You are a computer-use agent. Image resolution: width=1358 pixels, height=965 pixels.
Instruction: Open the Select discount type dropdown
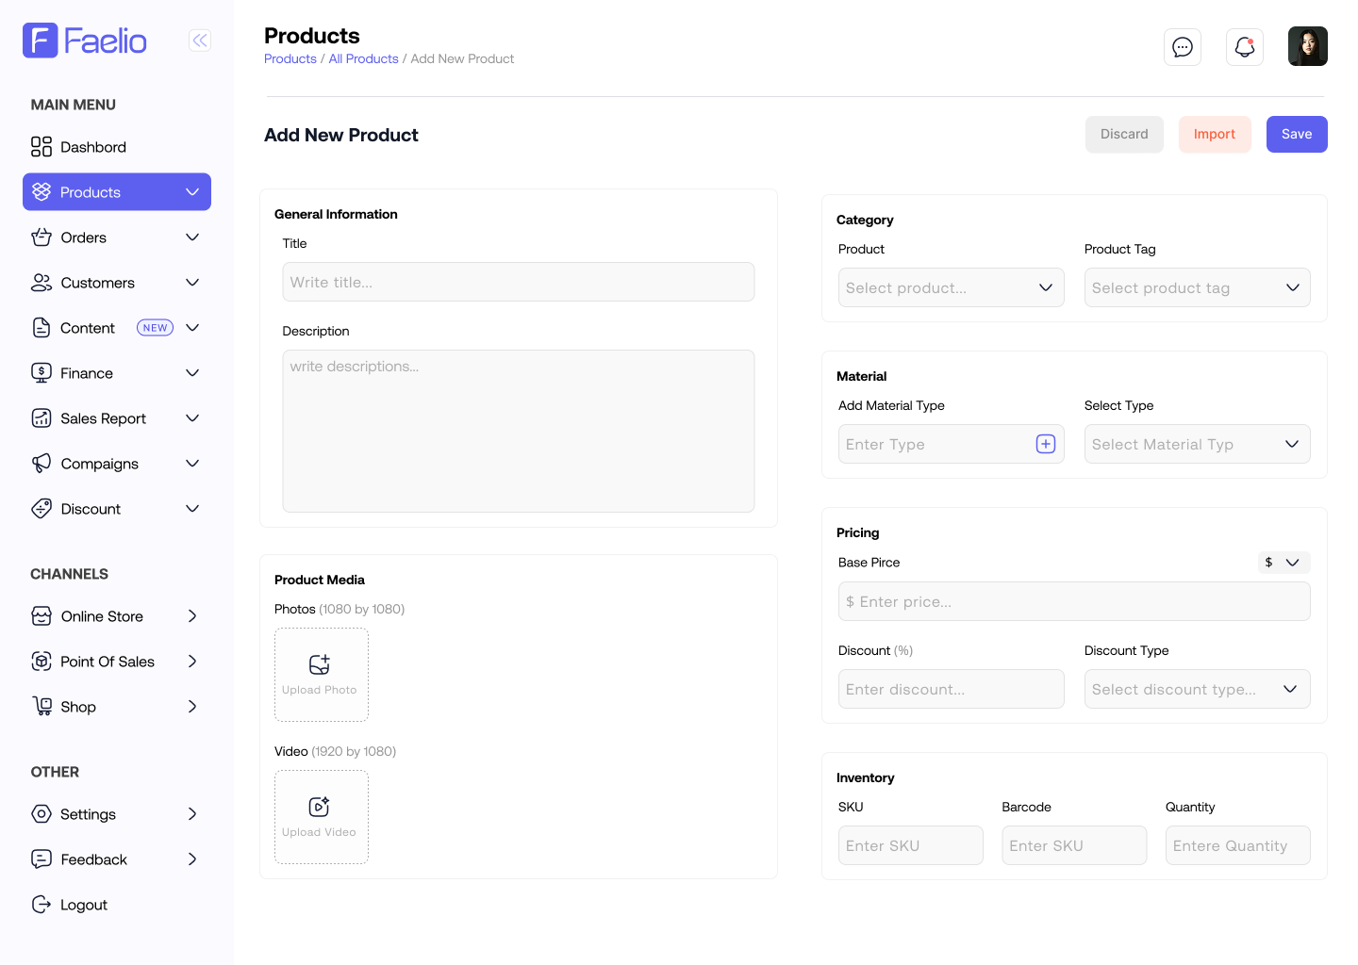(1197, 689)
